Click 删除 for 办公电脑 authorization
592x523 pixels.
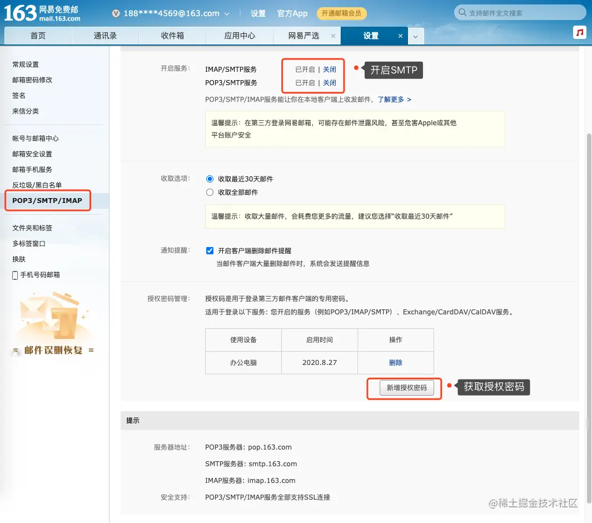(x=396, y=362)
